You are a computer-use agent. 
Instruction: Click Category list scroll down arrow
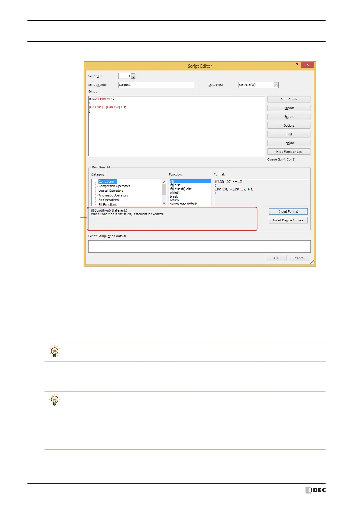(x=164, y=203)
